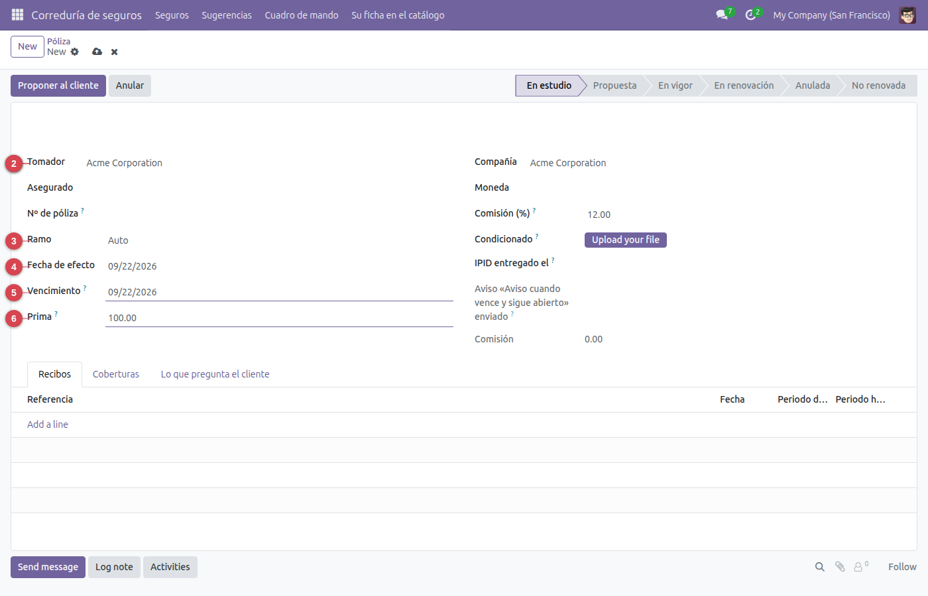Save the record with the cloud icon
Image resolution: width=928 pixels, height=596 pixels.
click(x=97, y=52)
